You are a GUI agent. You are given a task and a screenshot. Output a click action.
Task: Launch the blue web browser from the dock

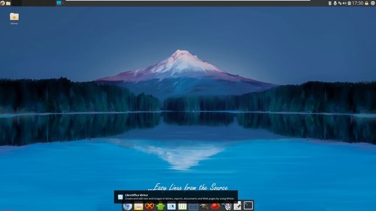tap(127, 206)
